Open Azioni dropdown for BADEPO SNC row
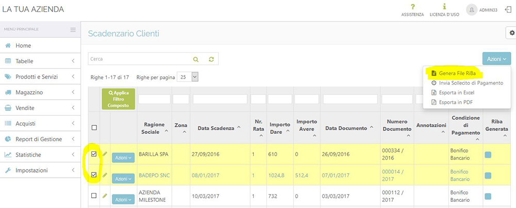The width and height of the screenshot is (516, 208). [123, 178]
